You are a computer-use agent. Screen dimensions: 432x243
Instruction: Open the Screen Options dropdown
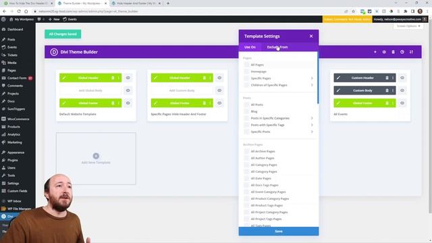click(x=408, y=26)
